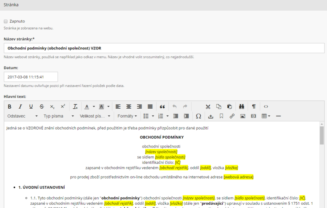Open the Formáty menu
327x208 pixels.
(x=126, y=116)
